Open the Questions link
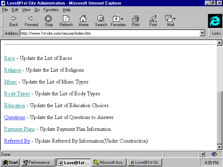Viewport: 223px width, 167px height. pos(15,117)
